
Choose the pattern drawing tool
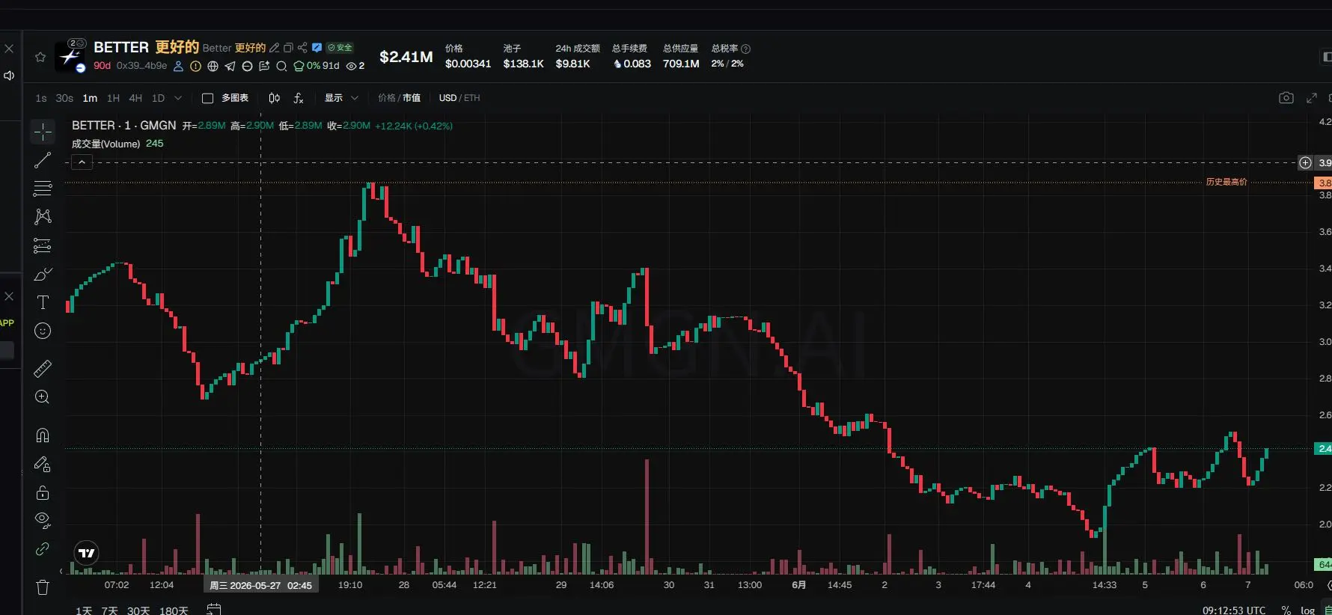pos(43,217)
